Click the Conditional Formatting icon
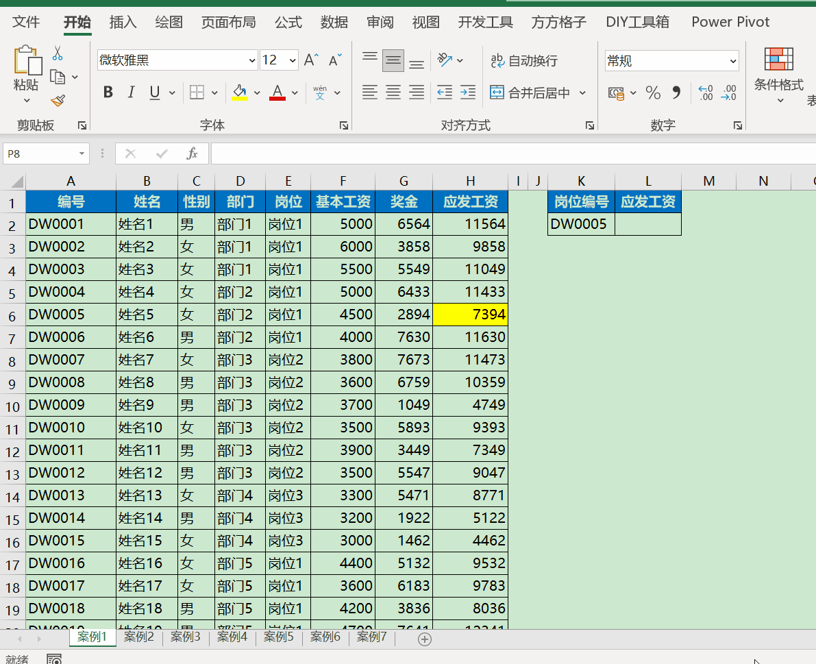816x664 pixels. 778,60
